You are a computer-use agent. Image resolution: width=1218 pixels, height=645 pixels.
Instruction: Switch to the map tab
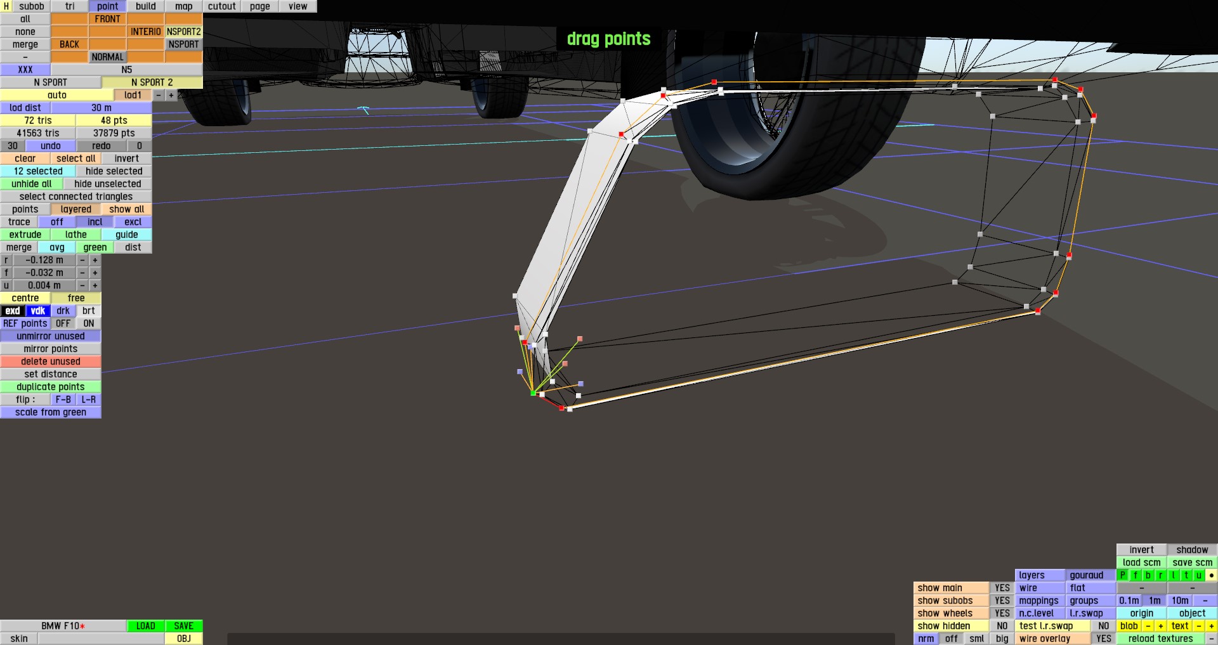tap(184, 6)
